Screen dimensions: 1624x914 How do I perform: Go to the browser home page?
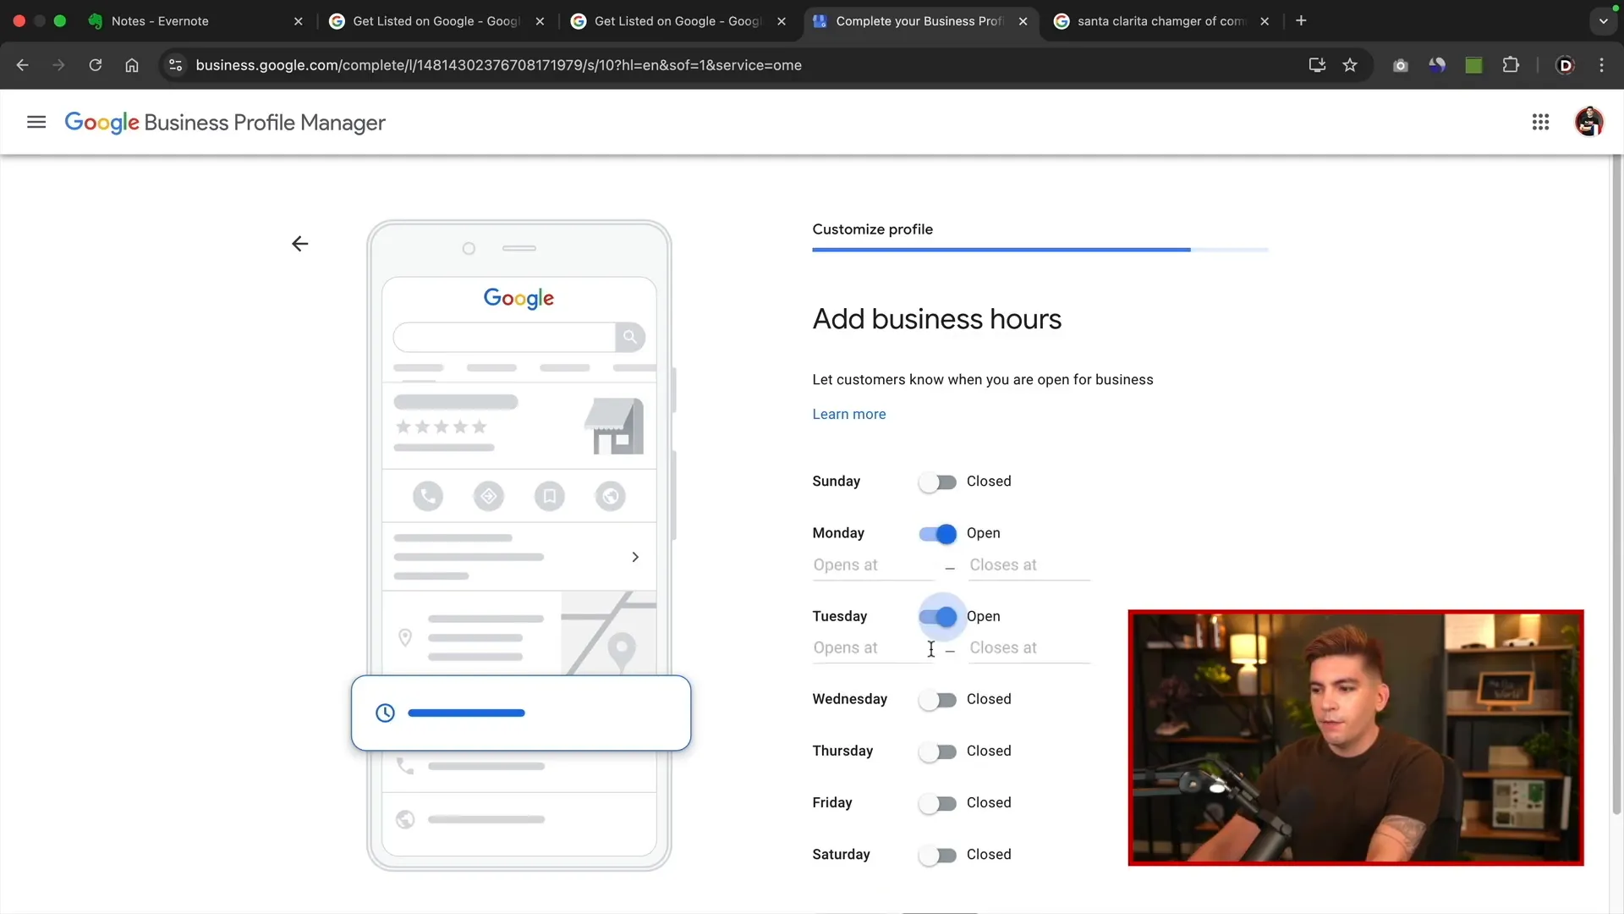click(x=132, y=65)
